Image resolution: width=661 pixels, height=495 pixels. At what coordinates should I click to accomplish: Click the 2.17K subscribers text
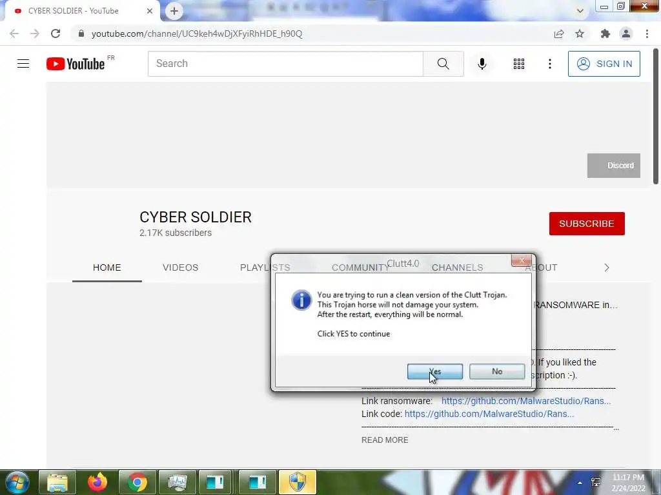(176, 233)
